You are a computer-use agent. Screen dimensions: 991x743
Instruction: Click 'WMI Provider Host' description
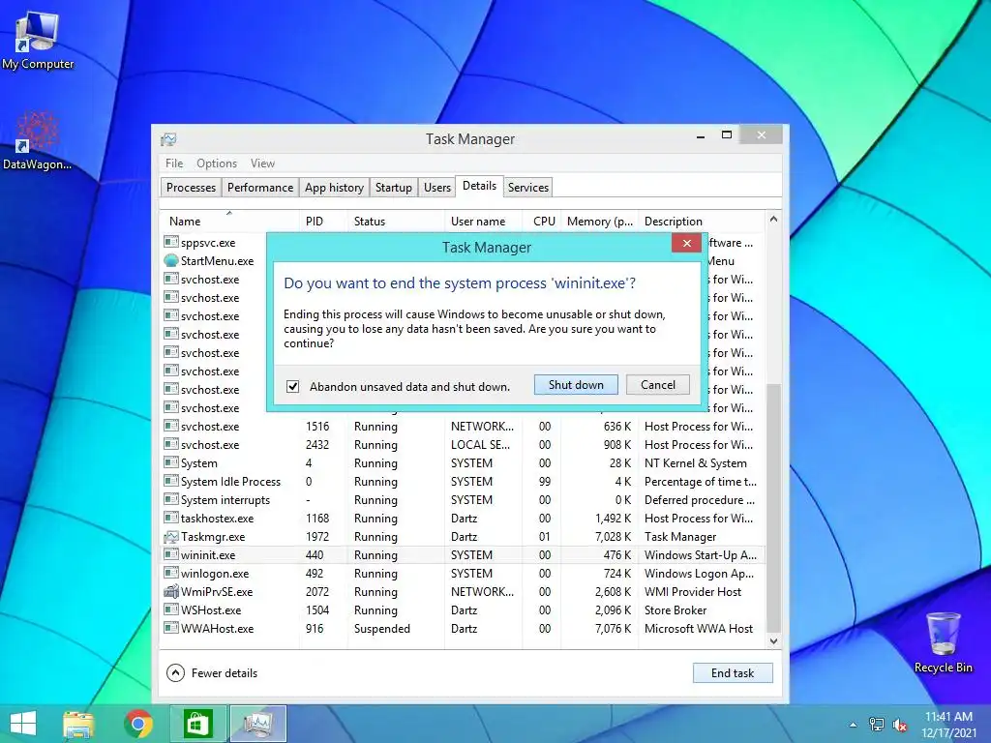(693, 592)
